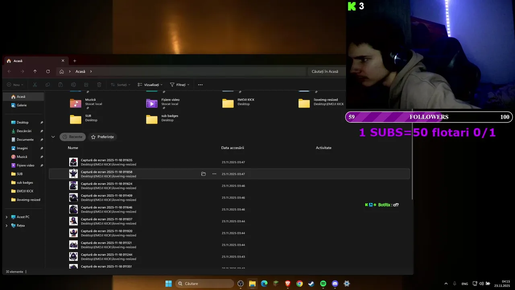Viewport: 515px width, 290px height.
Task: Open file location icon for 011858 row
Action: click(x=203, y=174)
